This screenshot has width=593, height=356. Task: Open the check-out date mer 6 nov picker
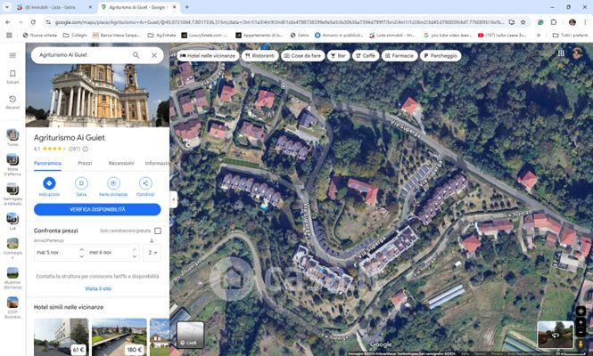(111, 253)
